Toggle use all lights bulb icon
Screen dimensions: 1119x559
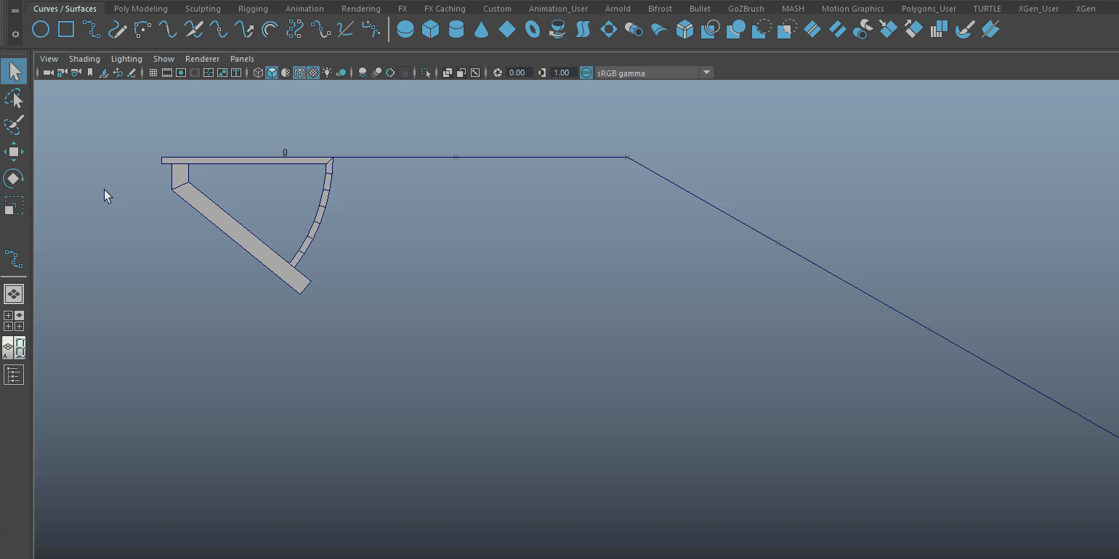tap(327, 73)
